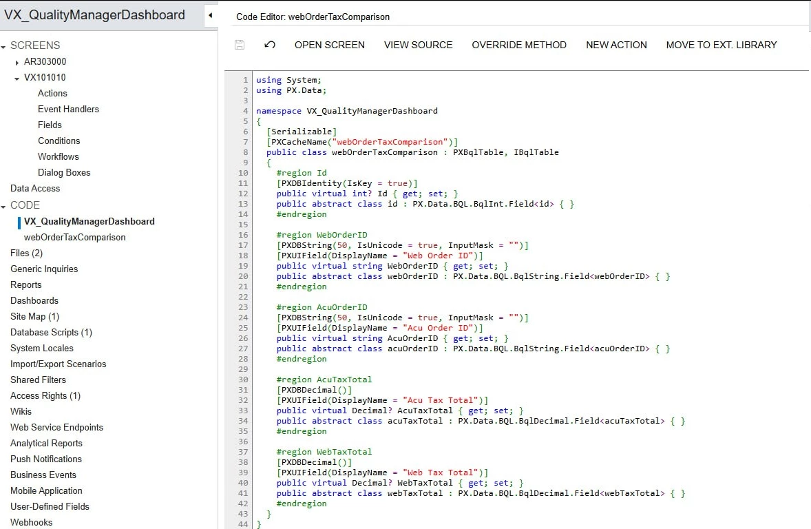Click VIEW SOURCE in the toolbar
The image size is (811, 529).
click(x=418, y=44)
